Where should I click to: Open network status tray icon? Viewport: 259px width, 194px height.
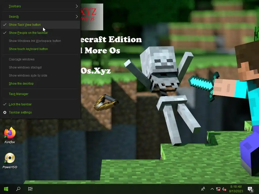pyautogui.click(x=218, y=189)
